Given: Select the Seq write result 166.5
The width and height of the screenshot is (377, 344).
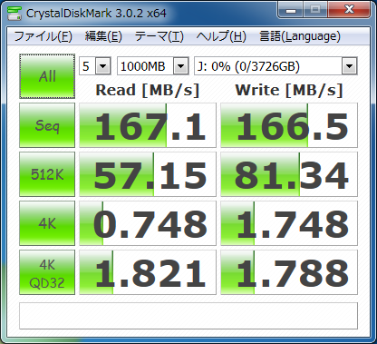Looking at the screenshot, I should point(289,125).
